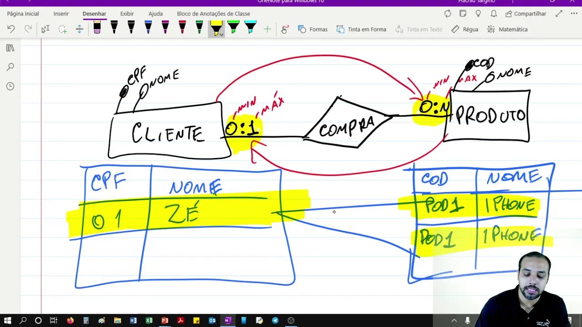The width and height of the screenshot is (582, 327).
Task: Click the Tinta em Texto button
Action: point(419,29)
